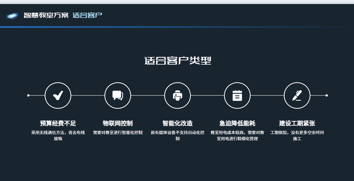Select the pen icon above 建设工期紧张
354x181 pixels.
pos(297,95)
